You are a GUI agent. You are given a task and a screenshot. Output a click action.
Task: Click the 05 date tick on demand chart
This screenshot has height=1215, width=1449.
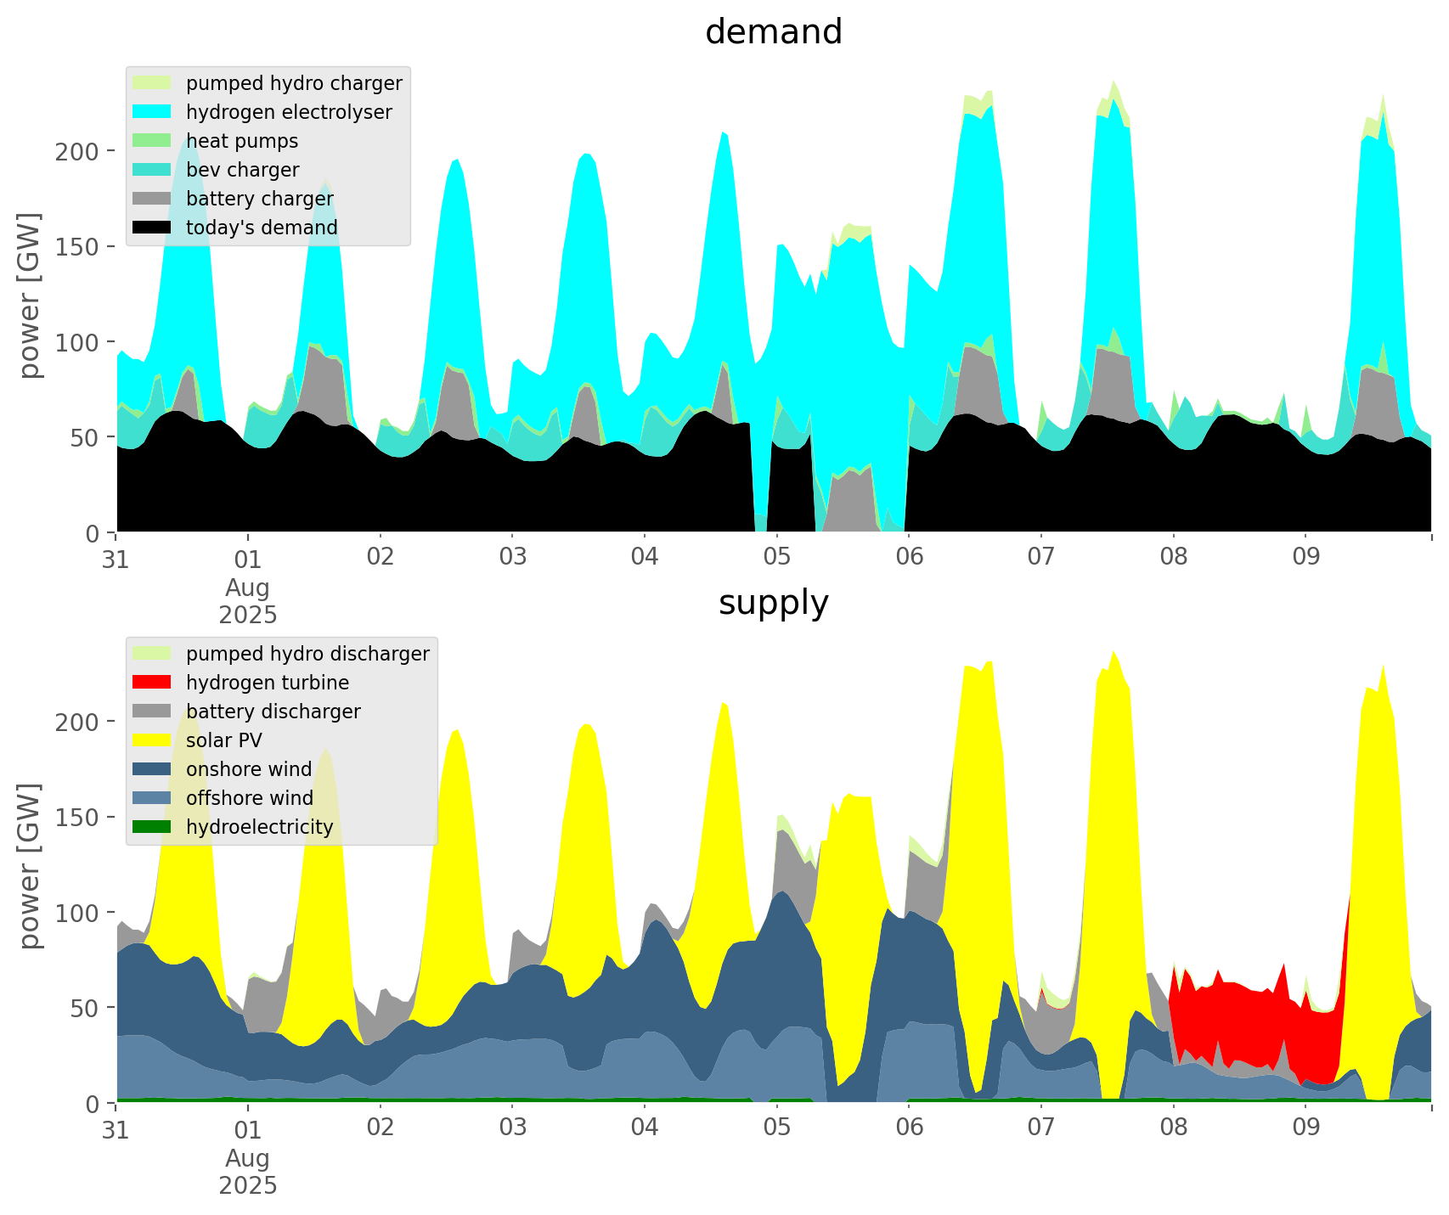pos(776,558)
